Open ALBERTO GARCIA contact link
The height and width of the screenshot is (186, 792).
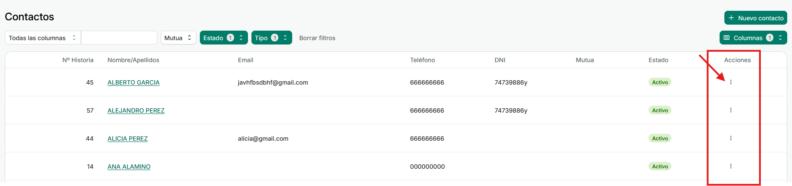click(x=134, y=82)
